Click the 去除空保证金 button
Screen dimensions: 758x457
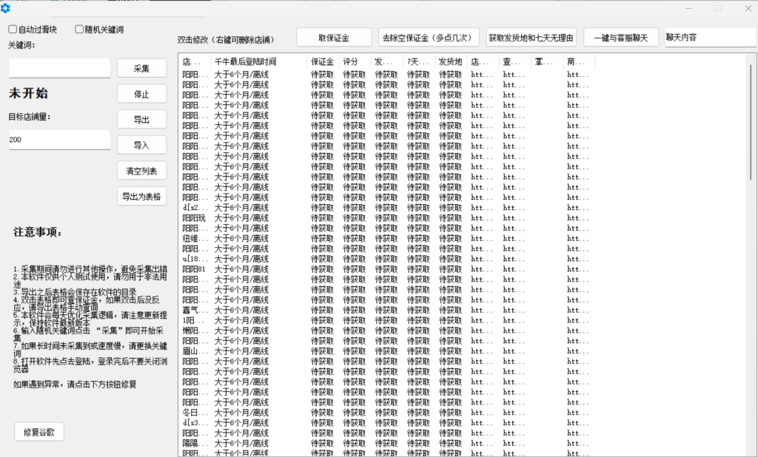pyautogui.click(x=428, y=37)
